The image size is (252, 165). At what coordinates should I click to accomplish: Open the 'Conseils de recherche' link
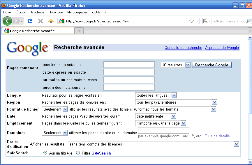click(183, 48)
